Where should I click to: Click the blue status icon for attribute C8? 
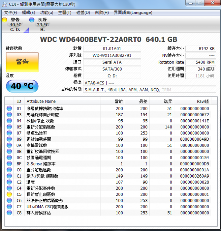pyautogui.click(x=9, y=213)
